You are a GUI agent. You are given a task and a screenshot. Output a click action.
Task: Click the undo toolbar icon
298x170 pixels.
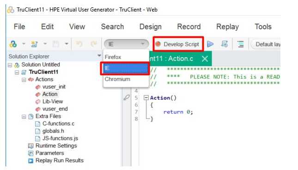[79, 44]
